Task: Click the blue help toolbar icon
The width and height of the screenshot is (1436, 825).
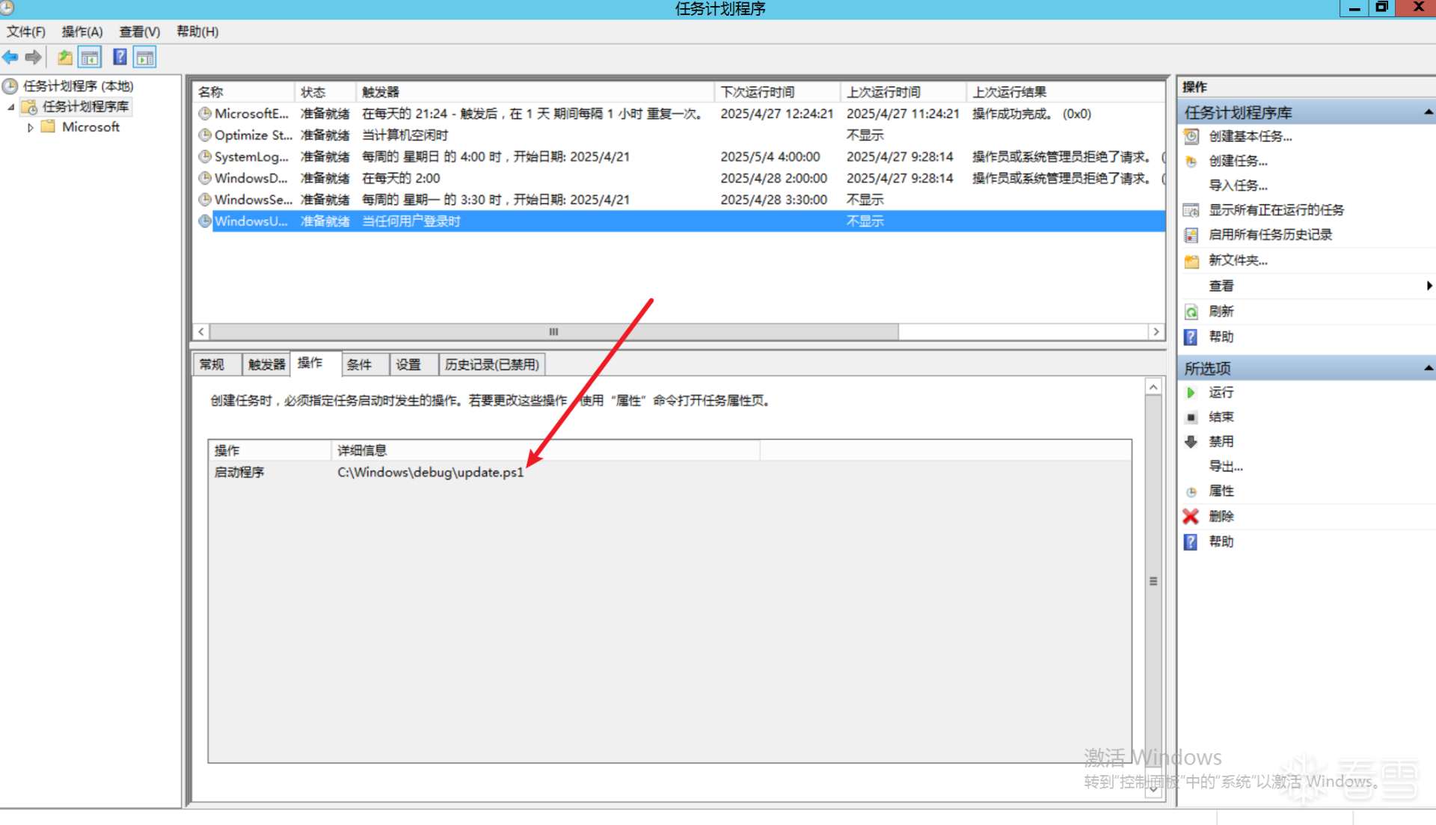Action: [x=120, y=57]
